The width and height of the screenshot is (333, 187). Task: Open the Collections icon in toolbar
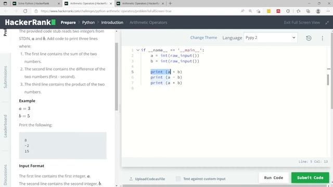(308, 11)
